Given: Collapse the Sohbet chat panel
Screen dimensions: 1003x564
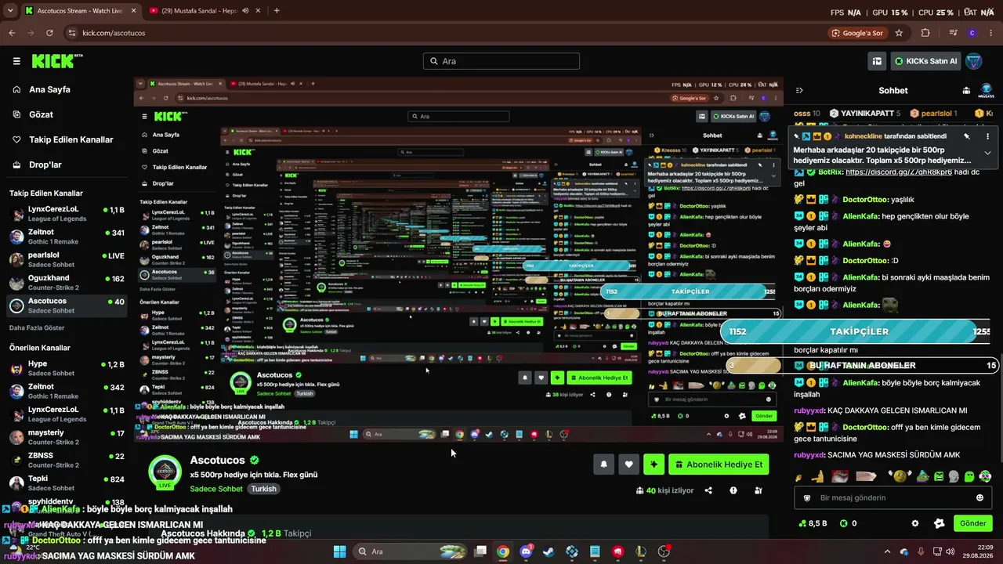Looking at the screenshot, I should click(x=799, y=91).
